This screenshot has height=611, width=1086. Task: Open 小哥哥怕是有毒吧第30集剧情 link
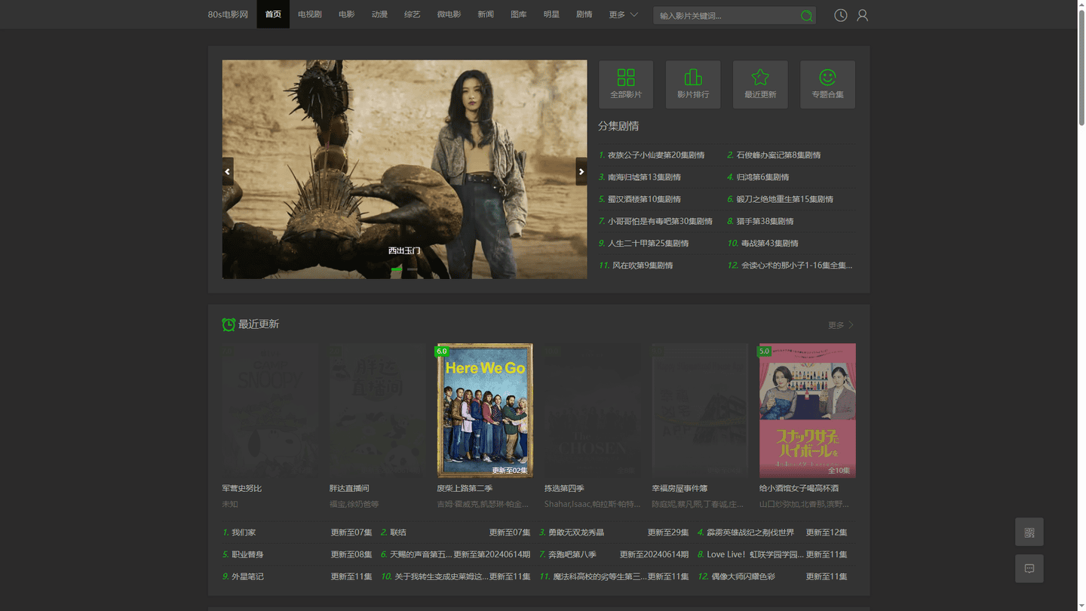pos(660,221)
